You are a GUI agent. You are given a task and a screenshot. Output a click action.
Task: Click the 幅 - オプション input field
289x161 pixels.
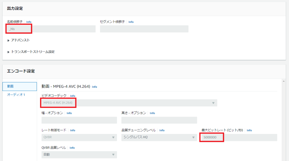(x=79, y=120)
